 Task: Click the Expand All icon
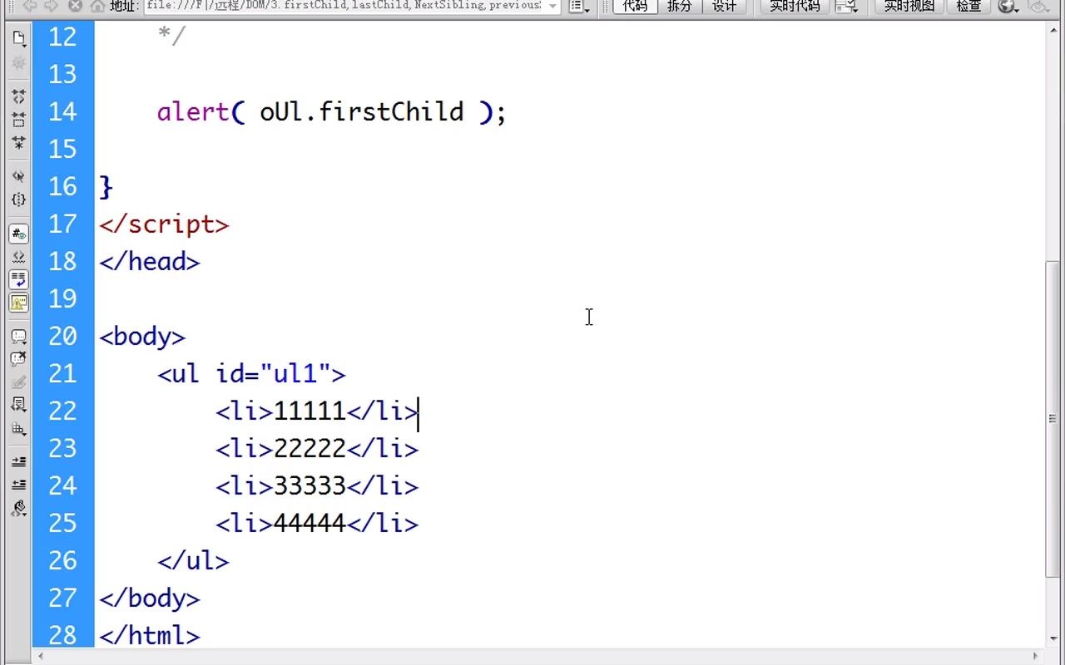[18, 143]
